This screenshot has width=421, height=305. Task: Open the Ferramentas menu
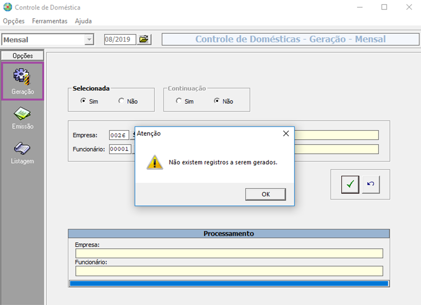(50, 21)
